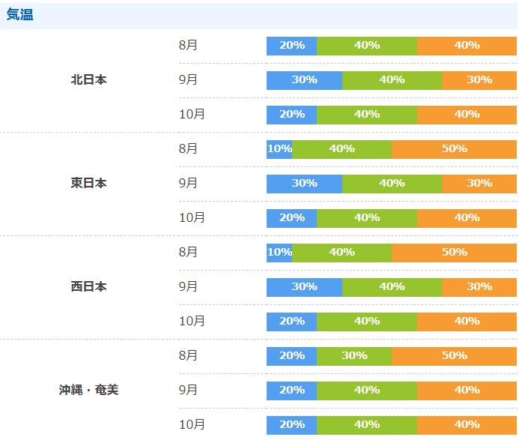519x440 pixels.
Task: Click green 40% segment for 北日本 9月
Action: pyautogui.click(x=392, y=80)
